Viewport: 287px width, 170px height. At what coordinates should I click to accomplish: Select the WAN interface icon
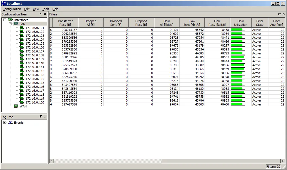(16, 106)
